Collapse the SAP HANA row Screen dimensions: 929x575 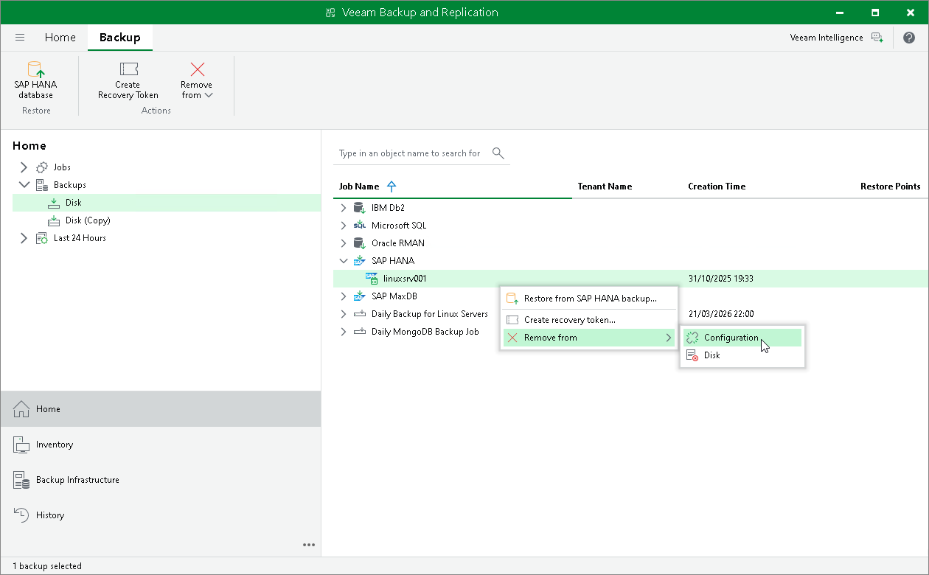click(343, 261)
